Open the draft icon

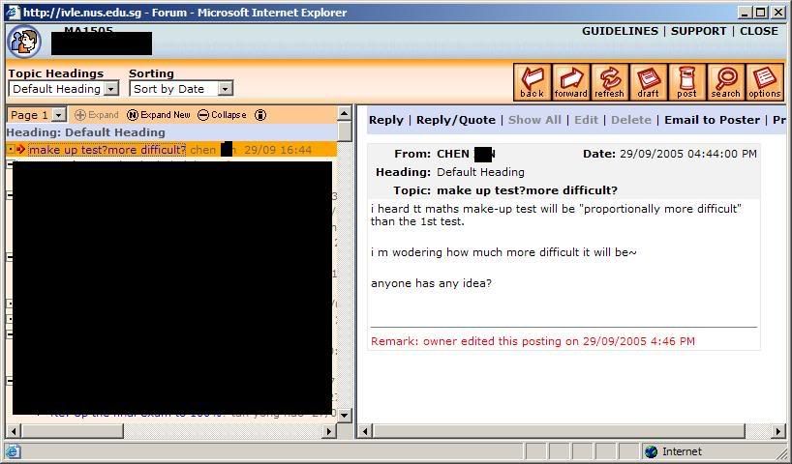click(648, 82)
